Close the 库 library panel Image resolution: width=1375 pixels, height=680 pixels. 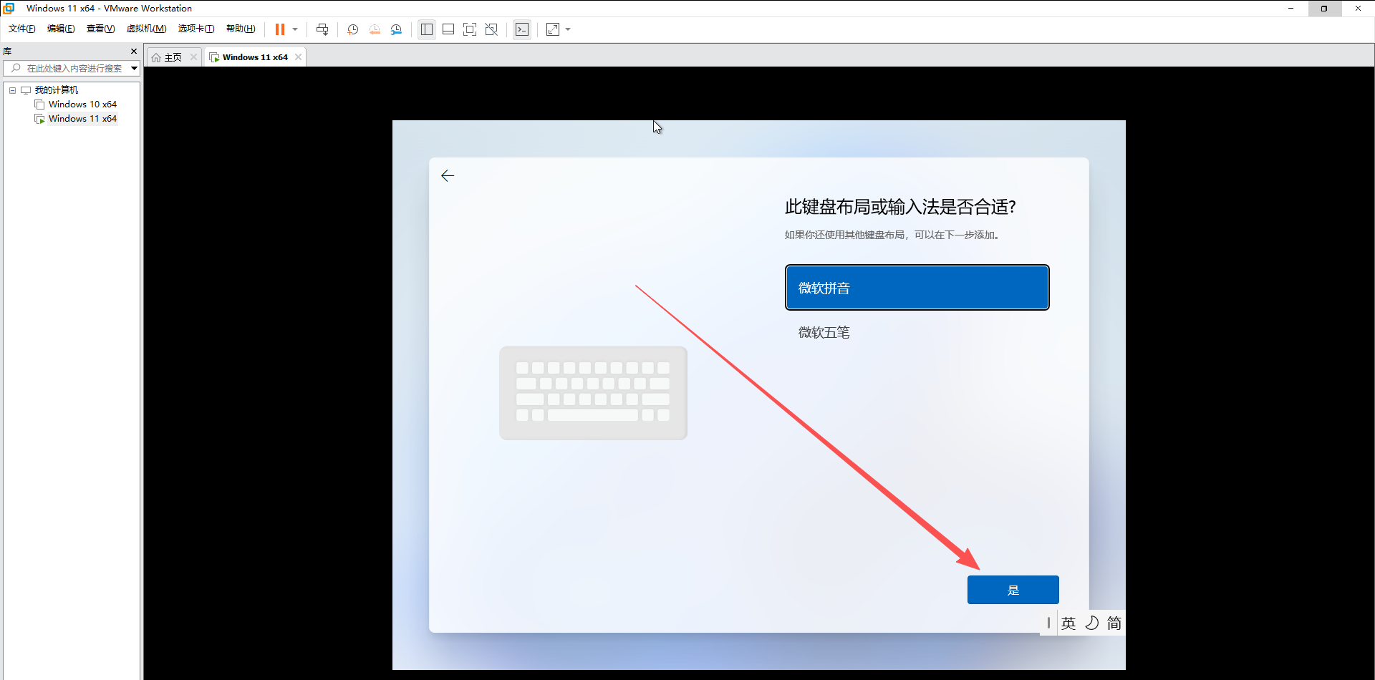pyautogui.click(x=134, y=52)
